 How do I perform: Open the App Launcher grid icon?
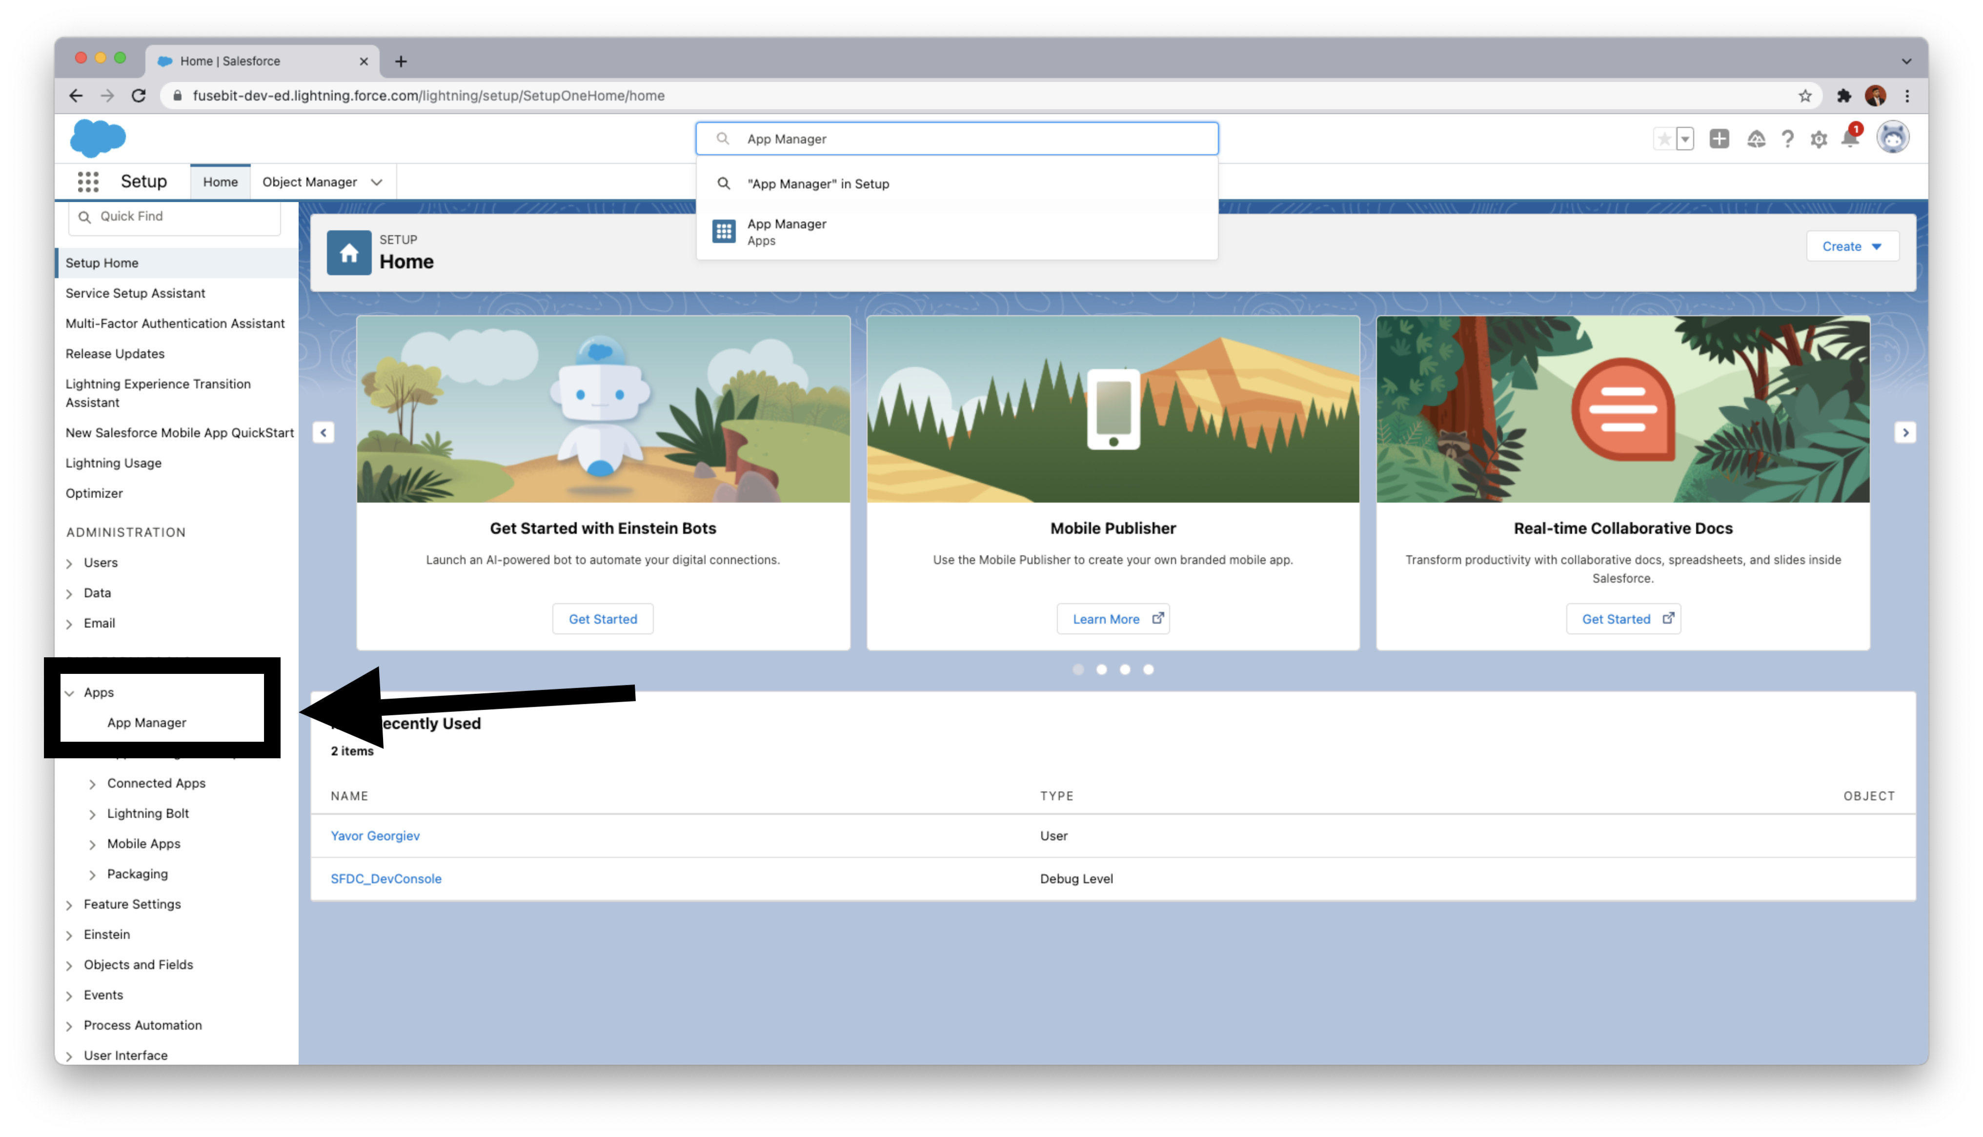pyautogui.click(x=88, y=182)
